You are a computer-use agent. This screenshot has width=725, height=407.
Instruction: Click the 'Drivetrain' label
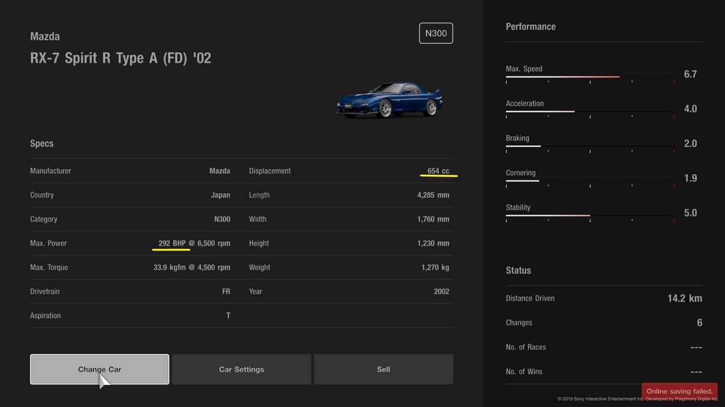45,292
